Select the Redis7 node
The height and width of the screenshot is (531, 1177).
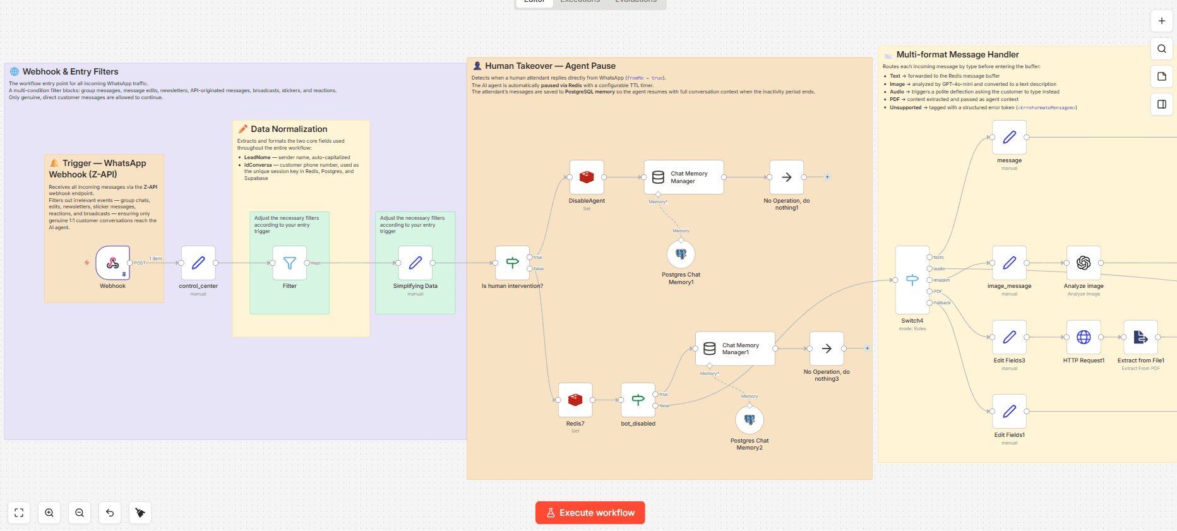coord(575,400)
